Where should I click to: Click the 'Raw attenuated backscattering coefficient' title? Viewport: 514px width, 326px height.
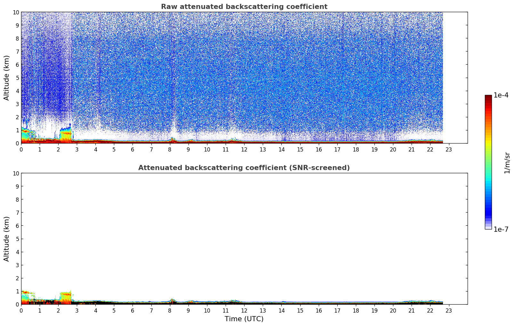244,7
